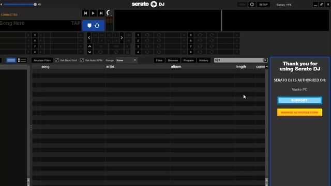The height and width of the screenshot is (186, 331).
Task: Open the Files panel tab
Action: click(159, 60)
